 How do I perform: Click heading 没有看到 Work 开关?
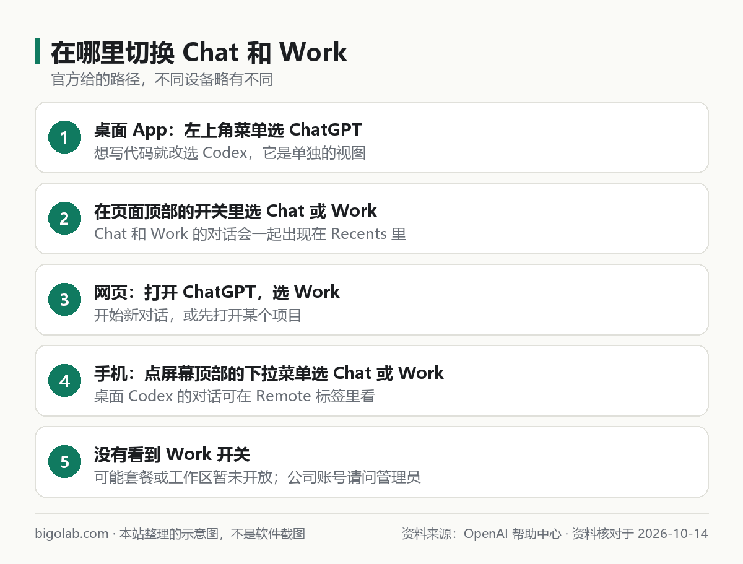click(172, 454)
